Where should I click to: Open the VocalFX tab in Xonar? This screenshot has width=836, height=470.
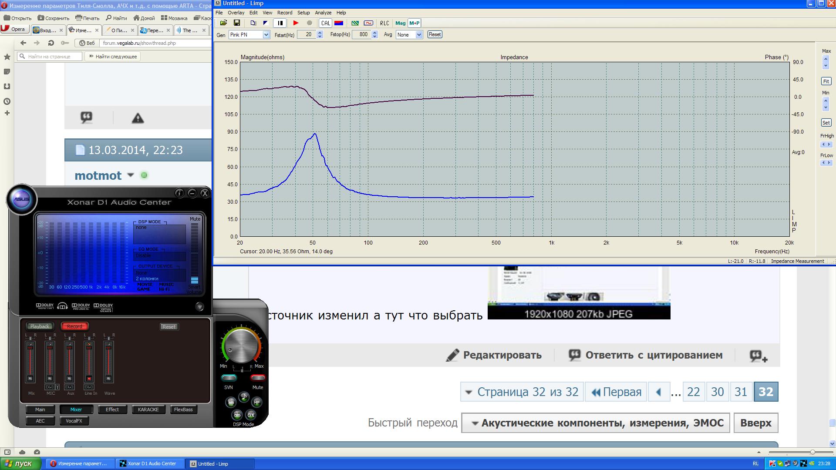click(74, 421)
